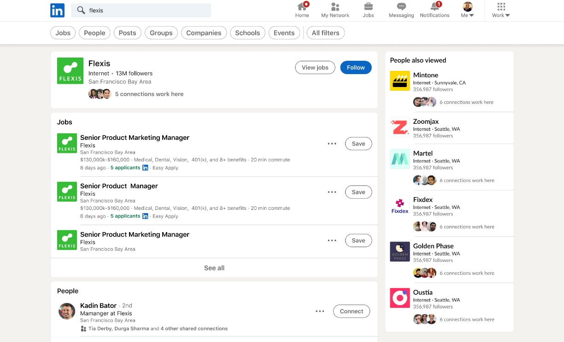Viewport: 564px width, 342px height.
Task: Click the Zoomjax company logo
Action: (400, 127)
